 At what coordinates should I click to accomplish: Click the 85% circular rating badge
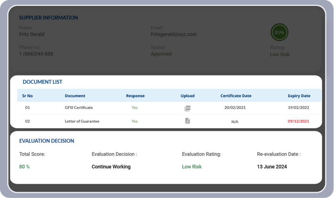279,33
